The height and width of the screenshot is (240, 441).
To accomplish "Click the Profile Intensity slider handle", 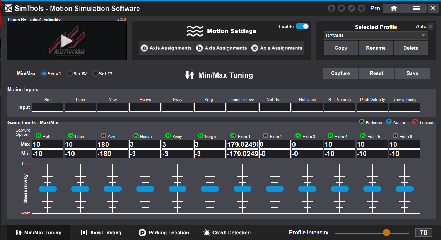I will pos(386,233).
